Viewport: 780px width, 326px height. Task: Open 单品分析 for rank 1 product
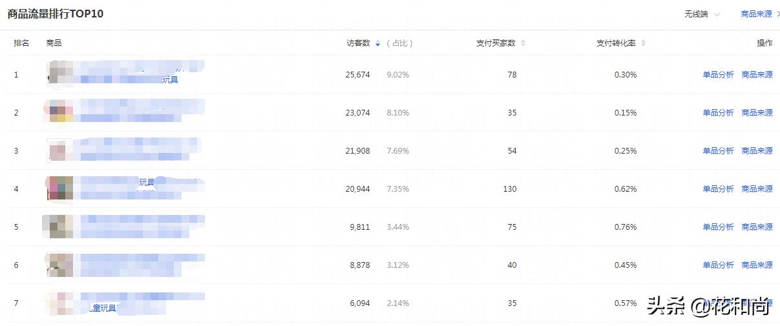coord(718,75)
